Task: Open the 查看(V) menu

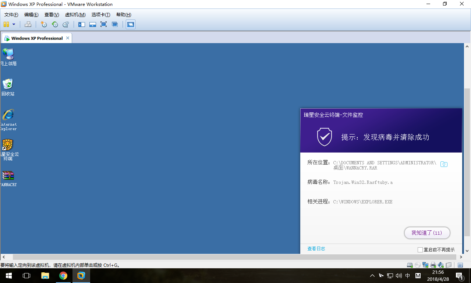Action: pyautogui.click(x=52, y=15)
